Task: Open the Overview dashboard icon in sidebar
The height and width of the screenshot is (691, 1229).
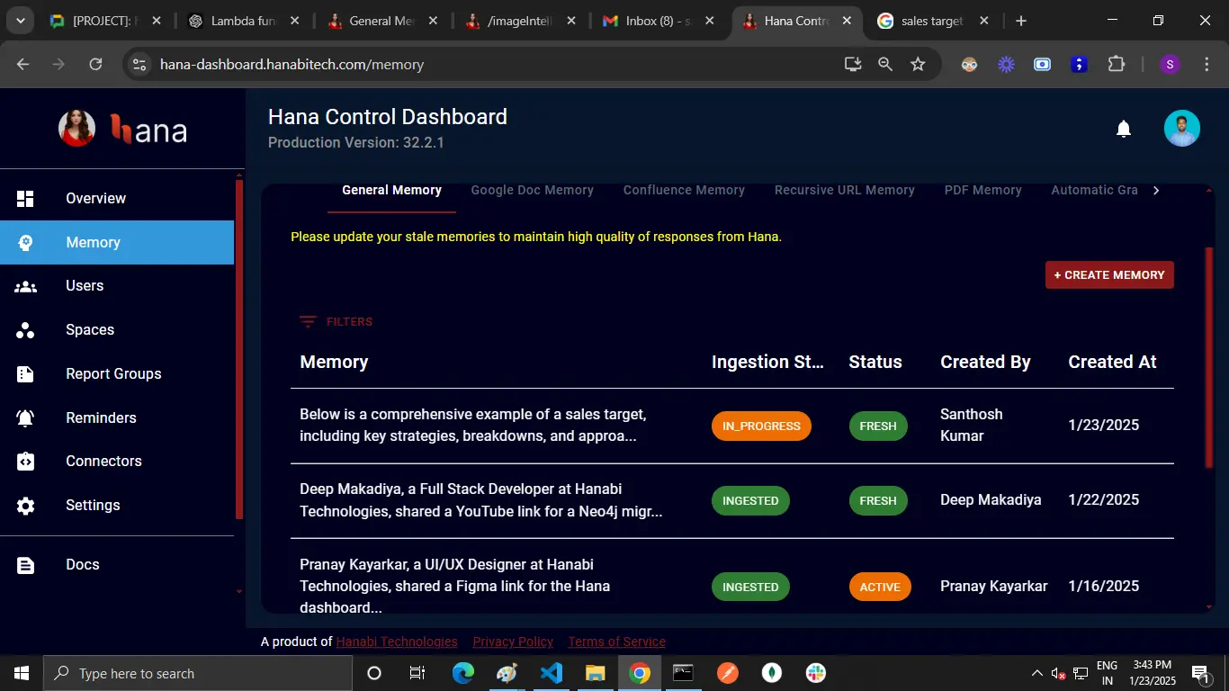Action: pos(25,199)
